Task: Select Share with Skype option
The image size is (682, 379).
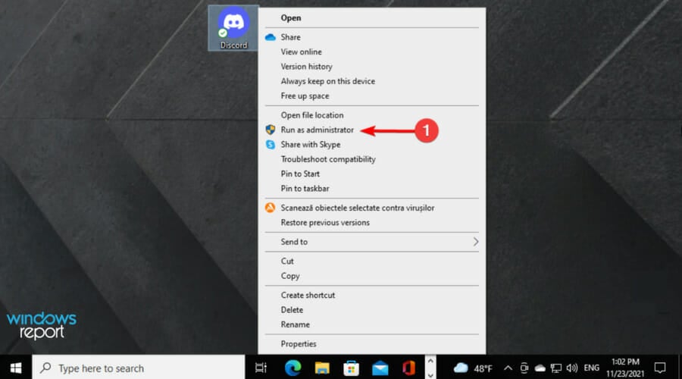Action: [310, 145]
